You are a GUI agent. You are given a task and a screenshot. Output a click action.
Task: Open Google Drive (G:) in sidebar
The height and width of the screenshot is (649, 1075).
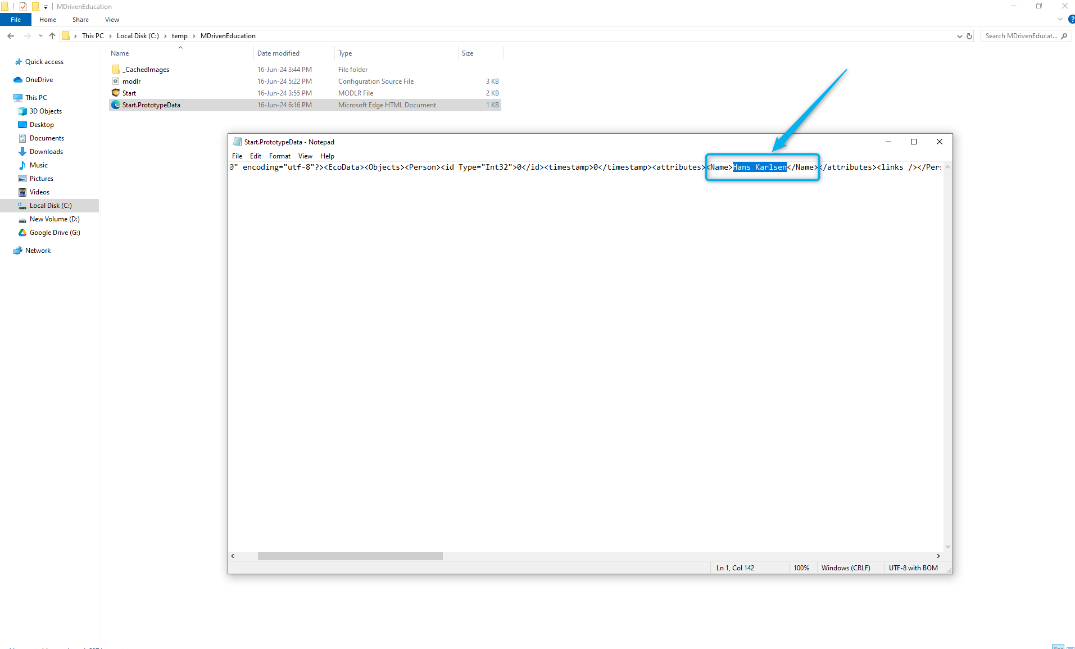[x=55, y=233]
